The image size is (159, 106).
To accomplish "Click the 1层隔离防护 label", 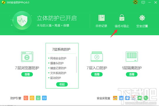I will (x=132, y=68).
